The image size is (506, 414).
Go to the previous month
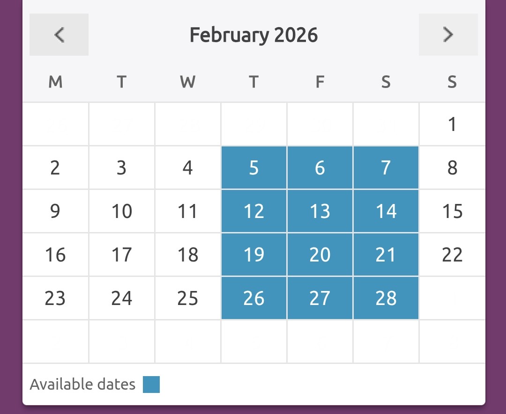click(59, 35)
